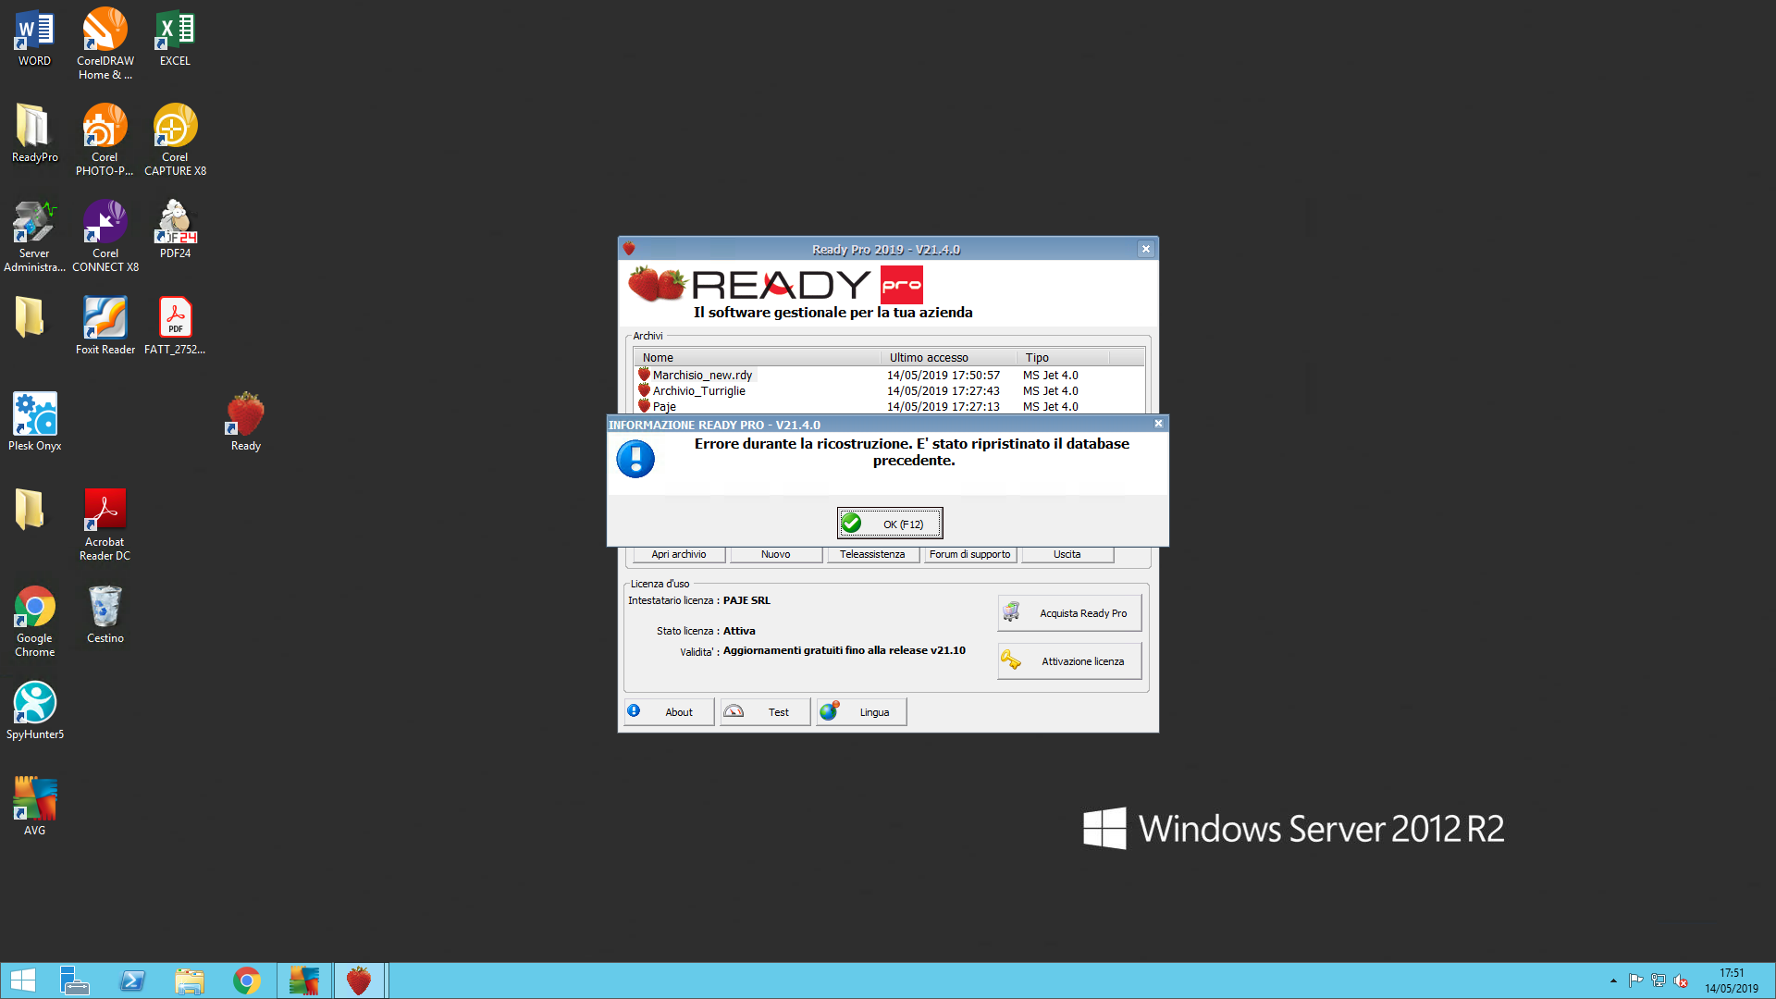Select the unnamed folder beside Acrobat Reader DC
1776x999 pixels.
pos(30,510)
